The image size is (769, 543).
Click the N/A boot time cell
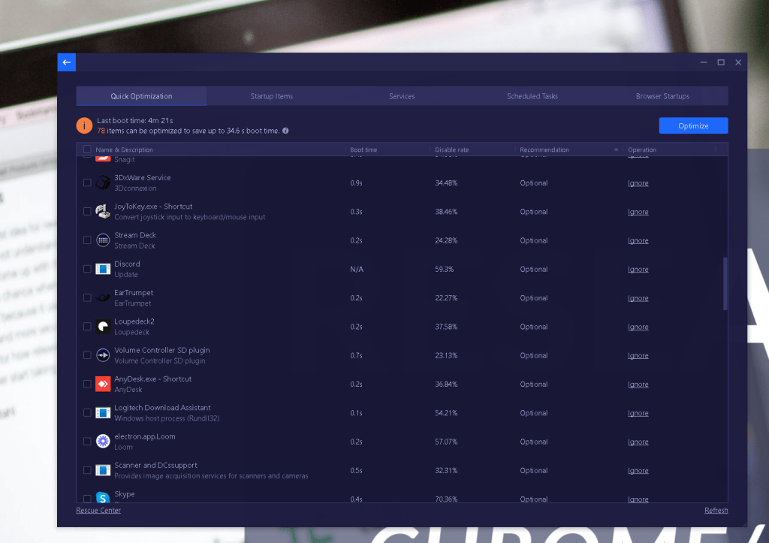[x=357, y=270]
